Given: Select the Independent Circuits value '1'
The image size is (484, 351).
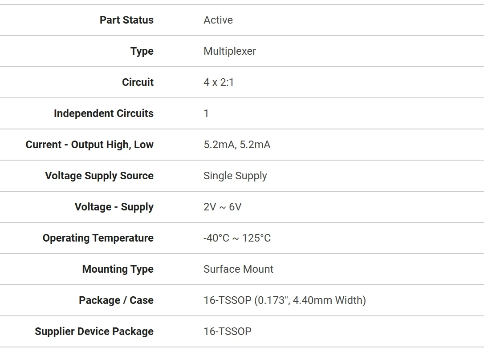Looking at the screenshot, I should click(x=206, y=113).
